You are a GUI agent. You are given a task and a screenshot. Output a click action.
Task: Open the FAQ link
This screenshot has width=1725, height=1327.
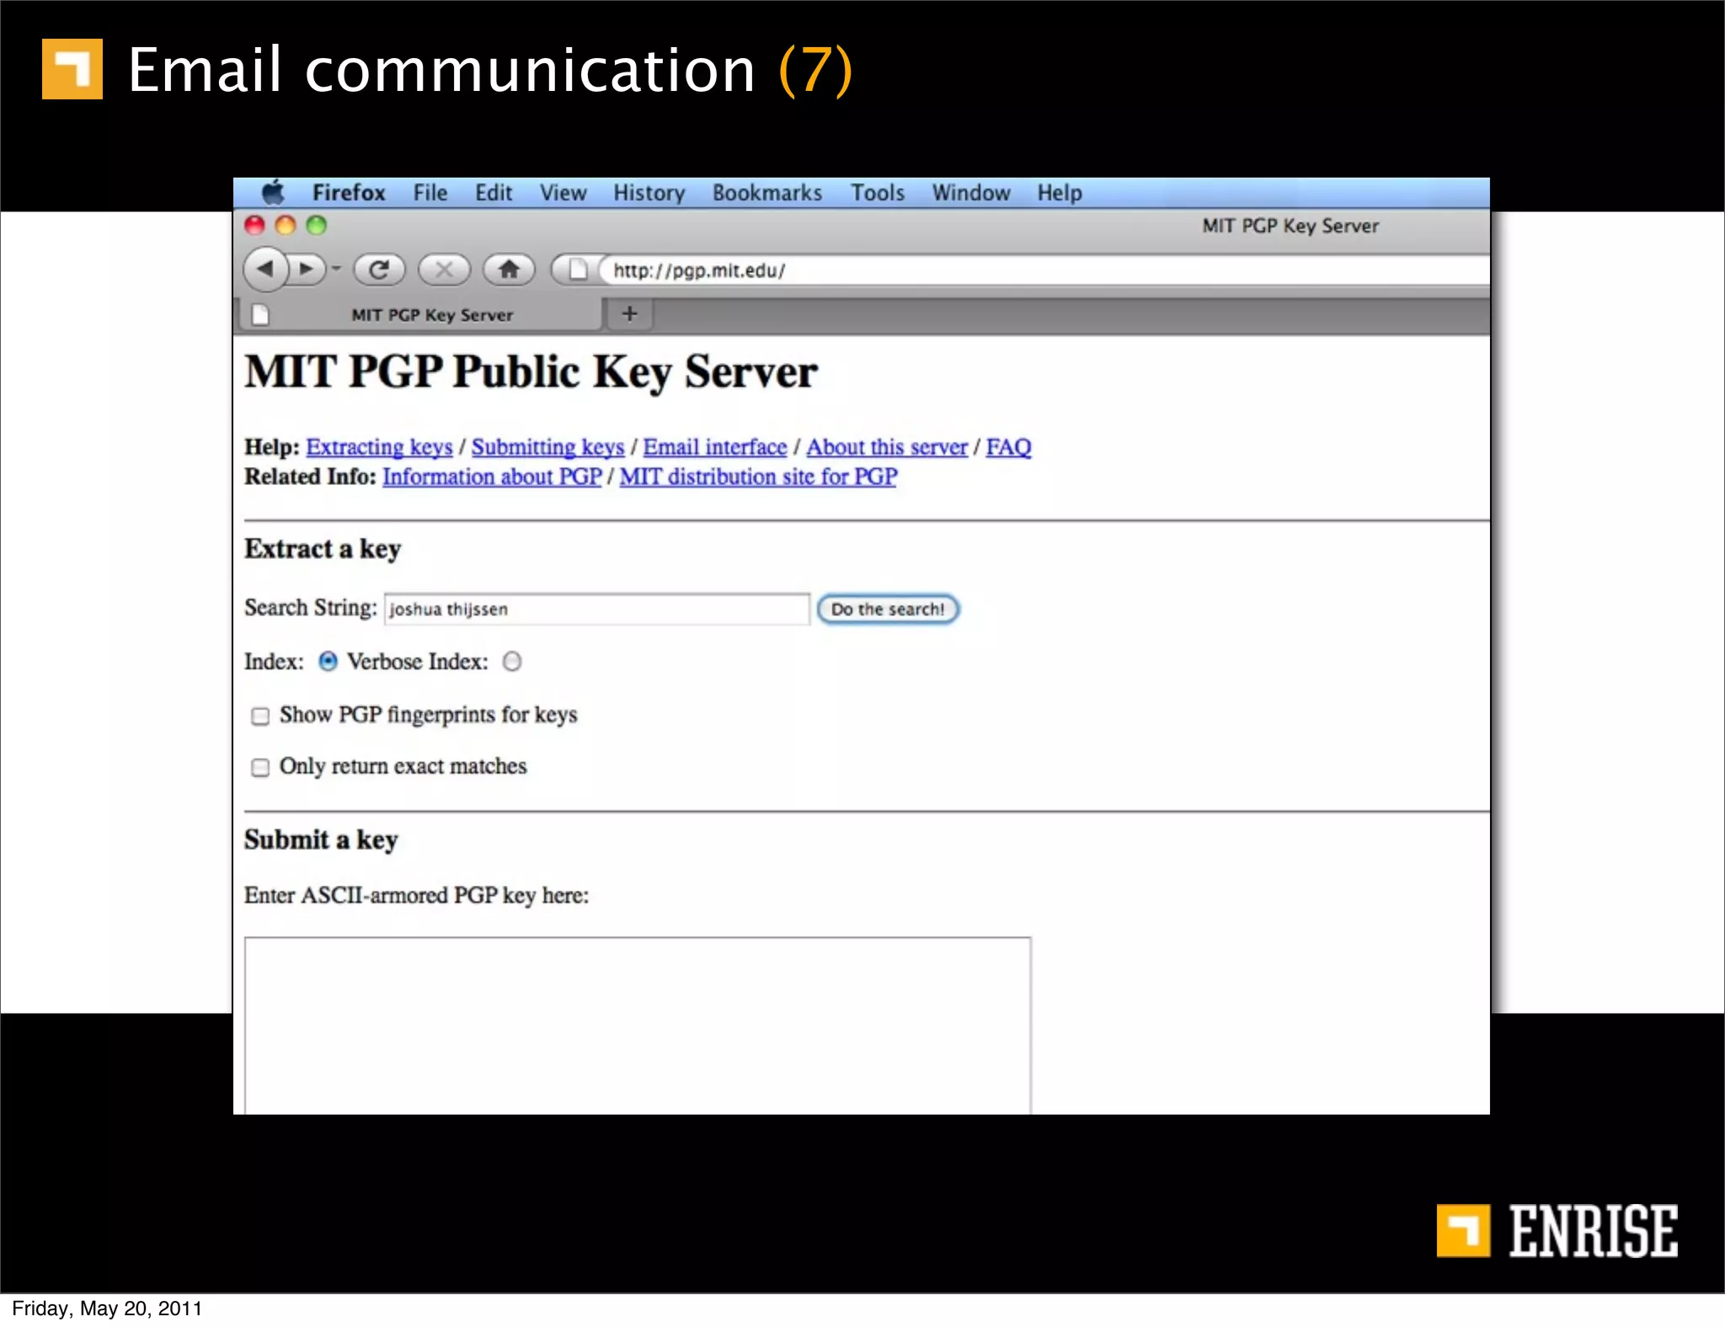[1008, 447]
